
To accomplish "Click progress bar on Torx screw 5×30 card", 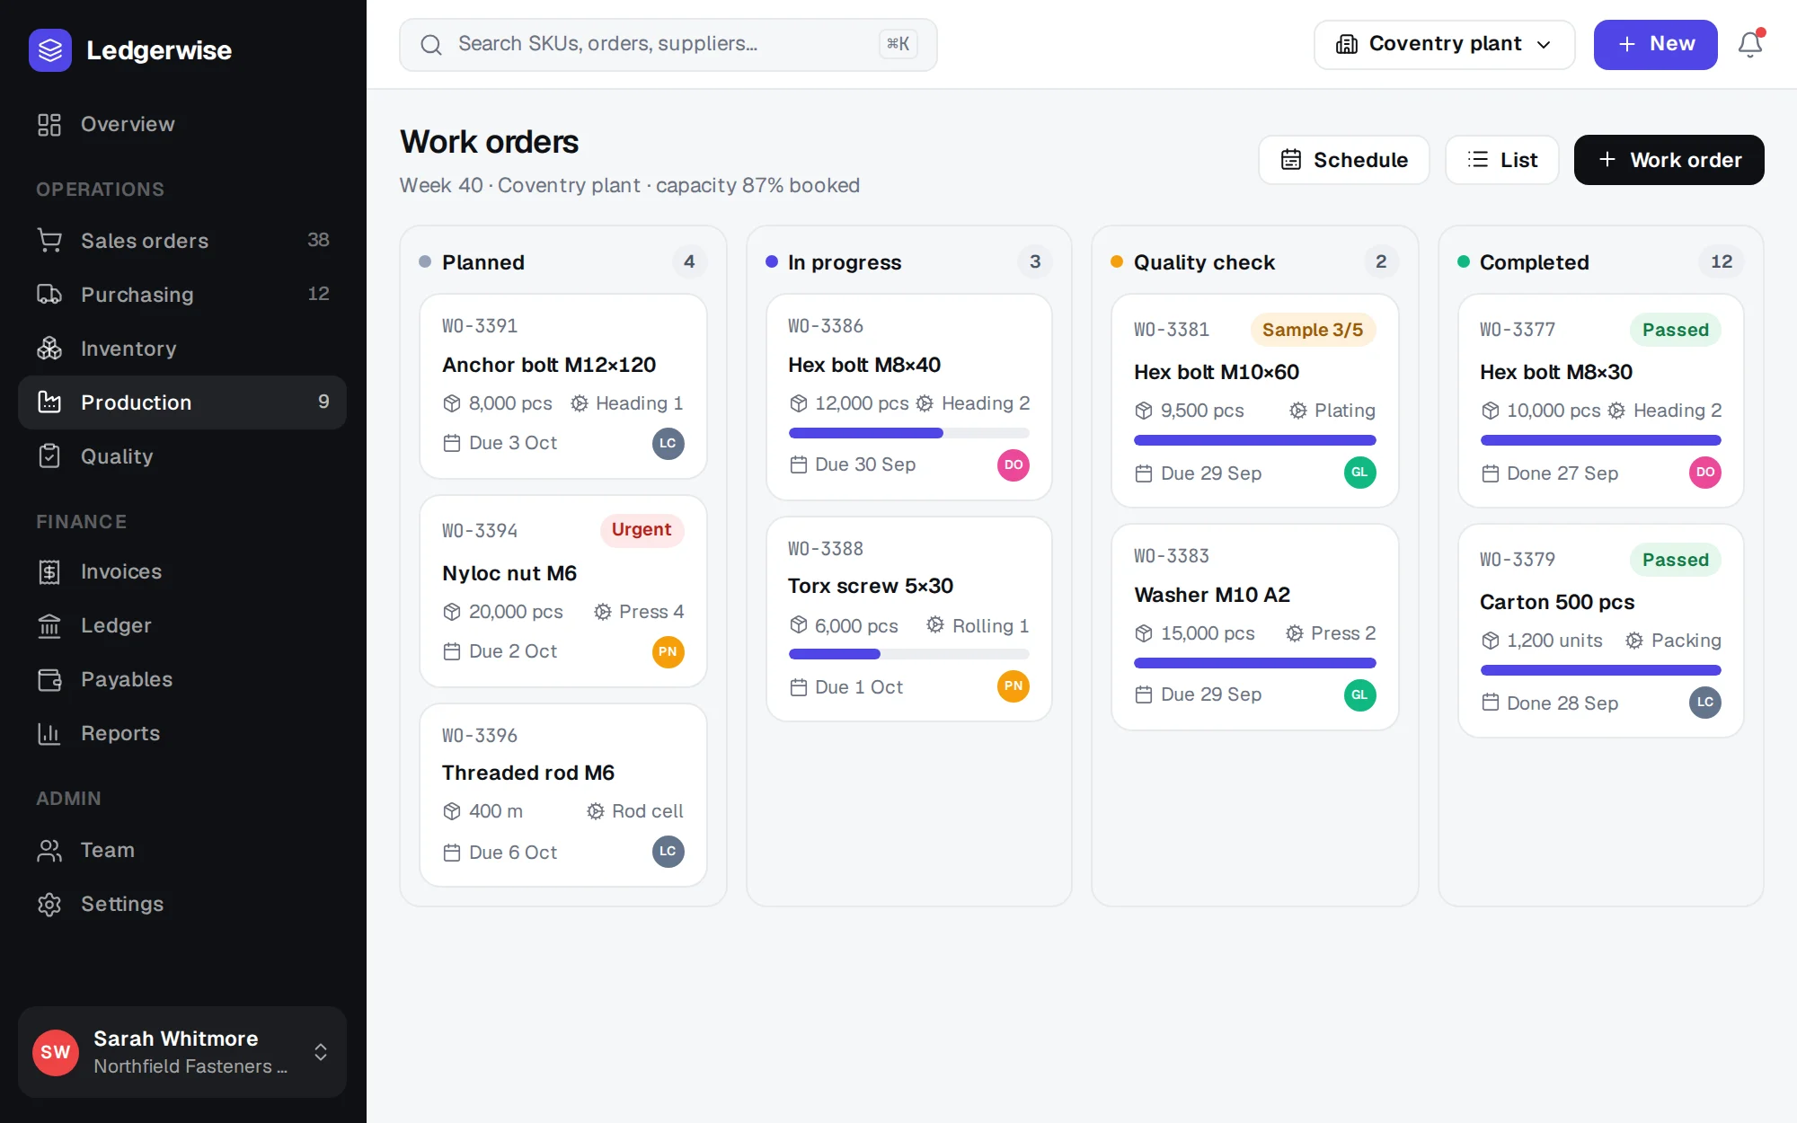I will tap(908, 654).
